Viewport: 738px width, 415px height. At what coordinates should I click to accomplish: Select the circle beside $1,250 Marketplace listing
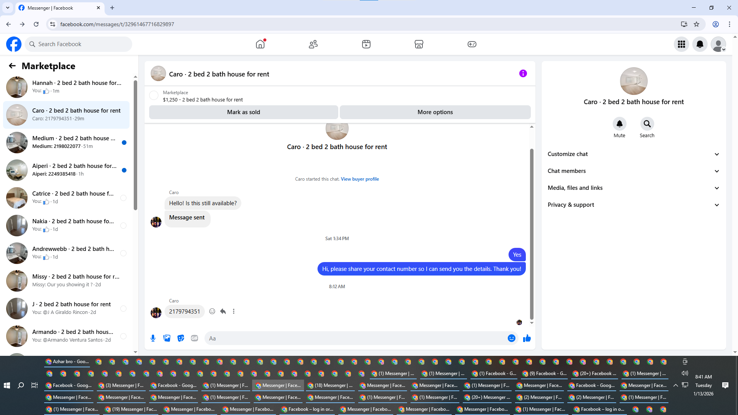154,95
